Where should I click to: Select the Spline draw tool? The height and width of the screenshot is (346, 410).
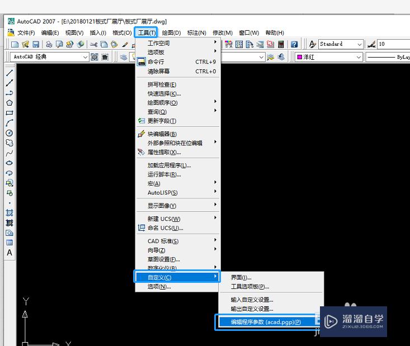pos(10,153)
